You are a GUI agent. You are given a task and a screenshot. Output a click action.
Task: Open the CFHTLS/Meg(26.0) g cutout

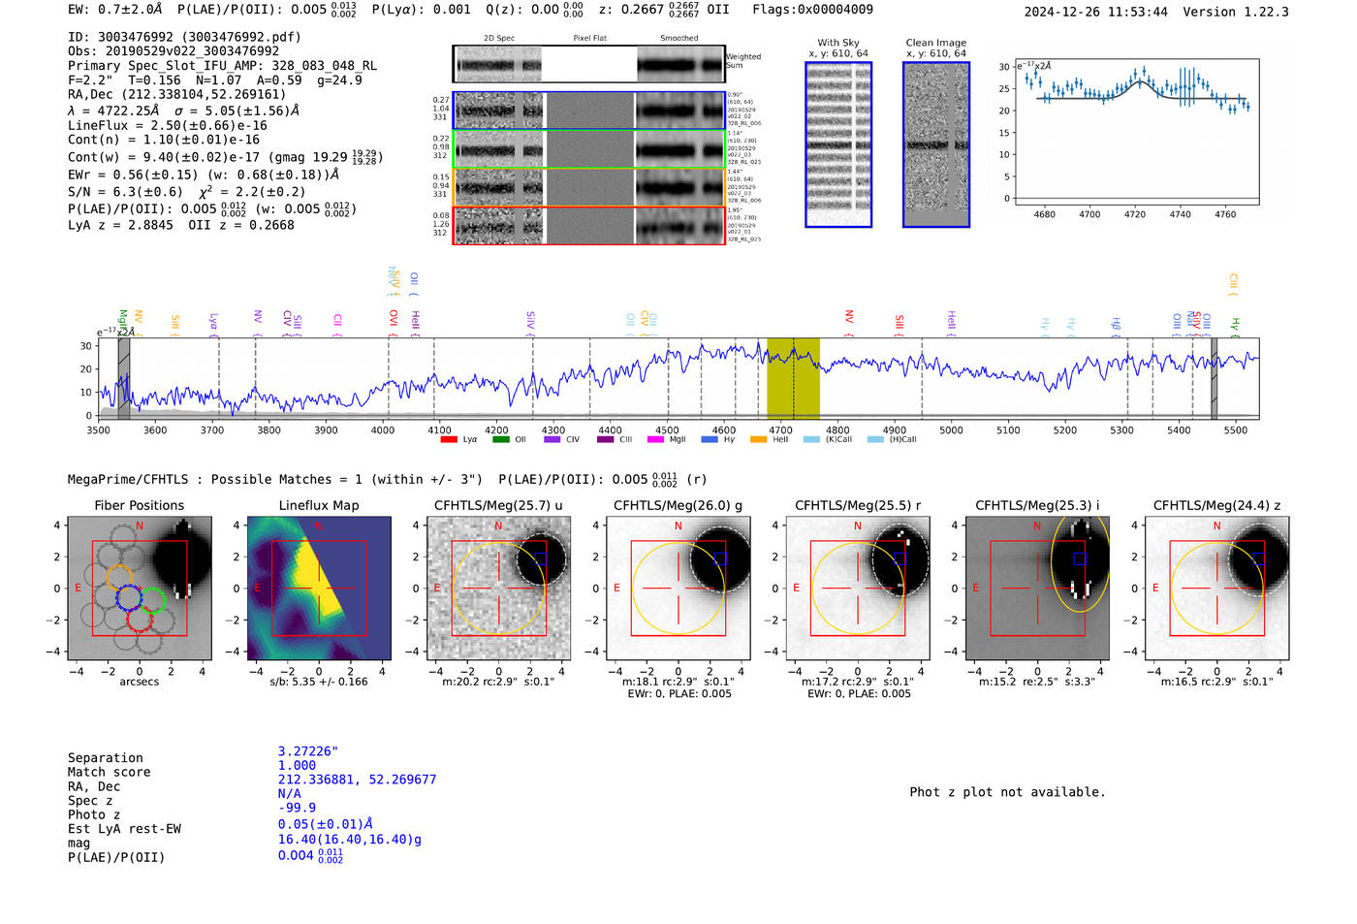pos(678,589)
